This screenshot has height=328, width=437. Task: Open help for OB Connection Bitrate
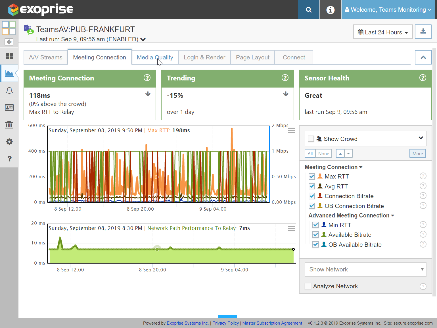coord(423,205)
